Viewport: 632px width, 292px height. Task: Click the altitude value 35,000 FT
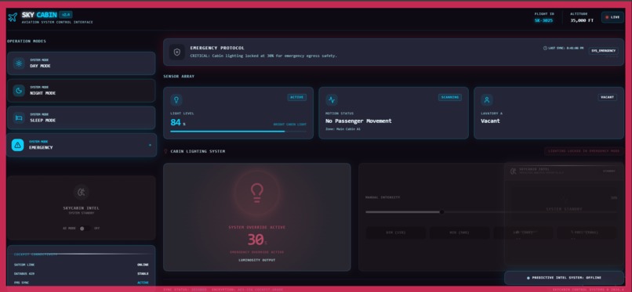coord(582,20)
